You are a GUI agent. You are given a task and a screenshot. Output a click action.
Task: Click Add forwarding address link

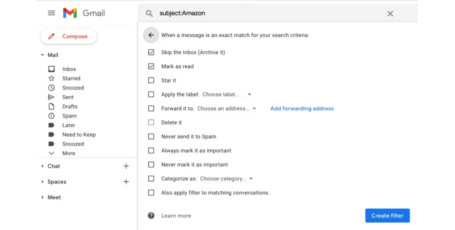click(x=302, y=109)
